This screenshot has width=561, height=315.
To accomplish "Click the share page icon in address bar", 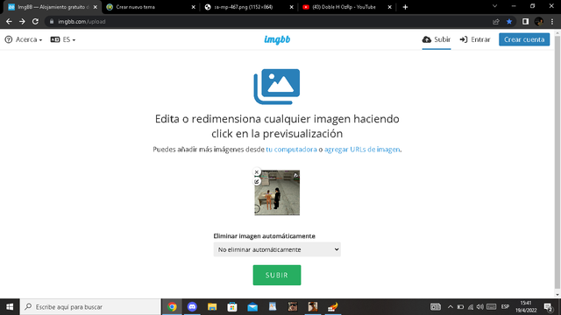I will pos(496,22).
